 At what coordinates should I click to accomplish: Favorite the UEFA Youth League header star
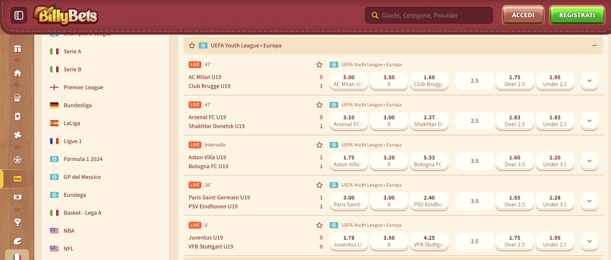pos(192,45)
